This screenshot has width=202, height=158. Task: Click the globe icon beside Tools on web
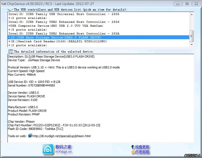pos(30,136)
